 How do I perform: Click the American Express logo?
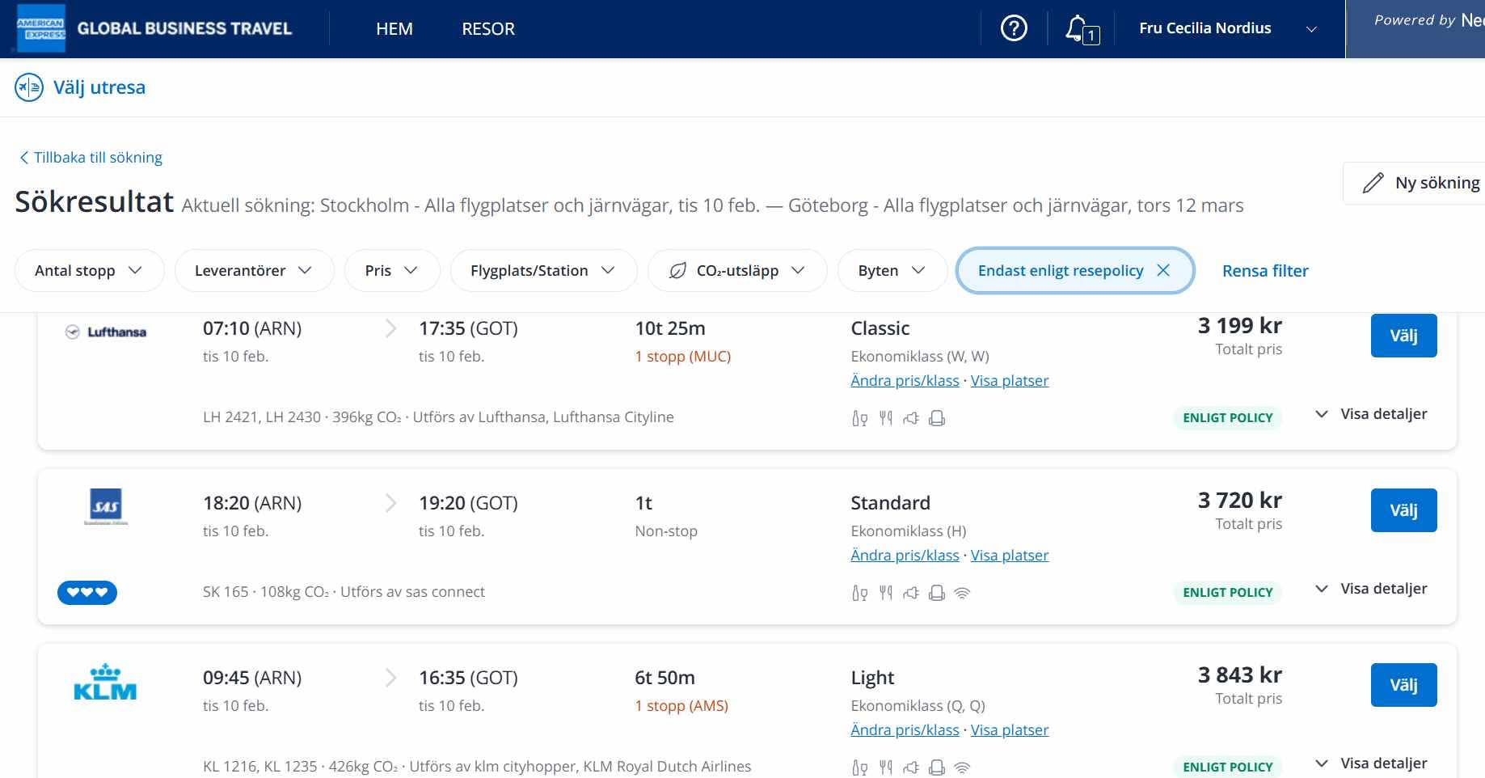[x=40, y=28]
